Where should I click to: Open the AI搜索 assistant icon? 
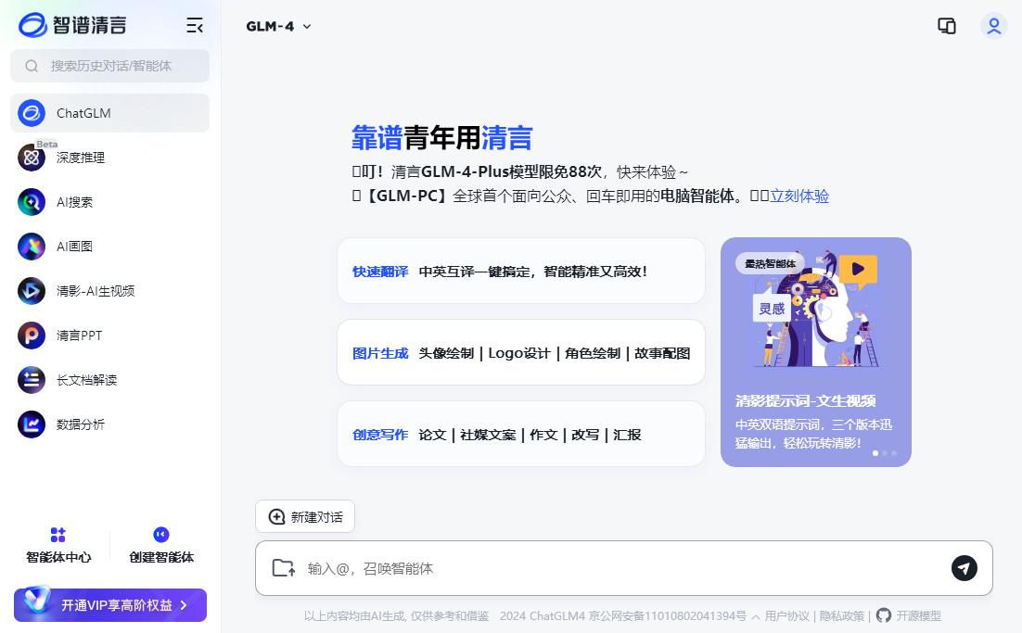[32, 202]
